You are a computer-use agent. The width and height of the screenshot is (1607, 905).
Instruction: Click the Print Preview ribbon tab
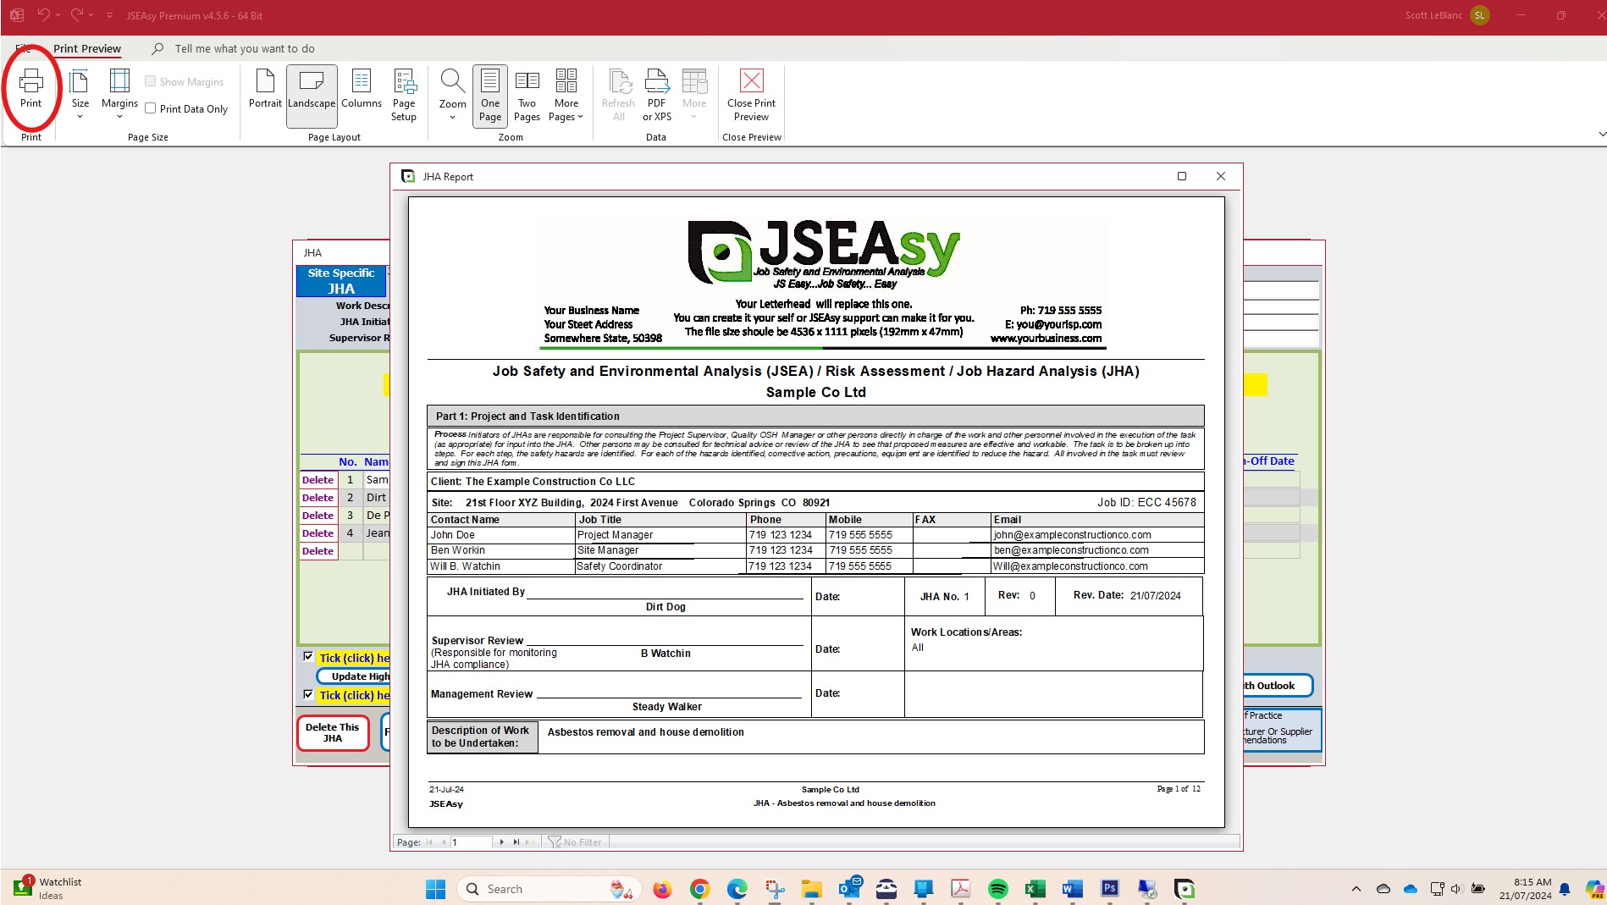click(87, 48)
